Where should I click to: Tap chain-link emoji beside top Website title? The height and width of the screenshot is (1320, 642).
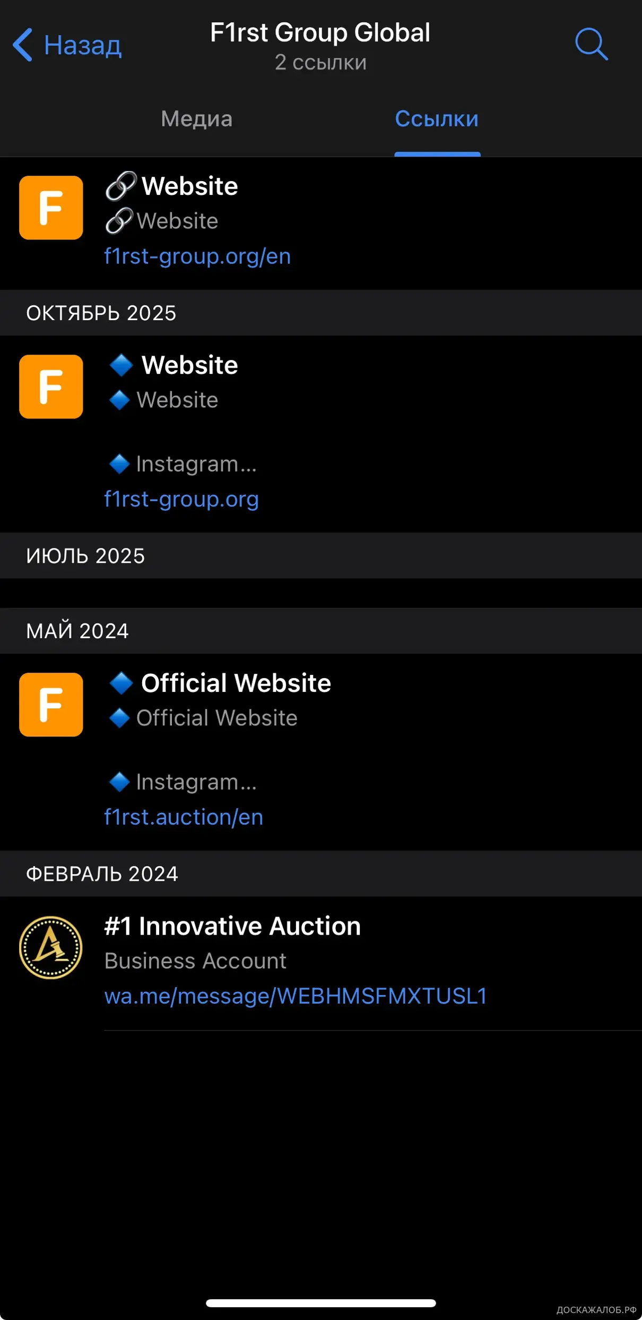pos(120,186)
